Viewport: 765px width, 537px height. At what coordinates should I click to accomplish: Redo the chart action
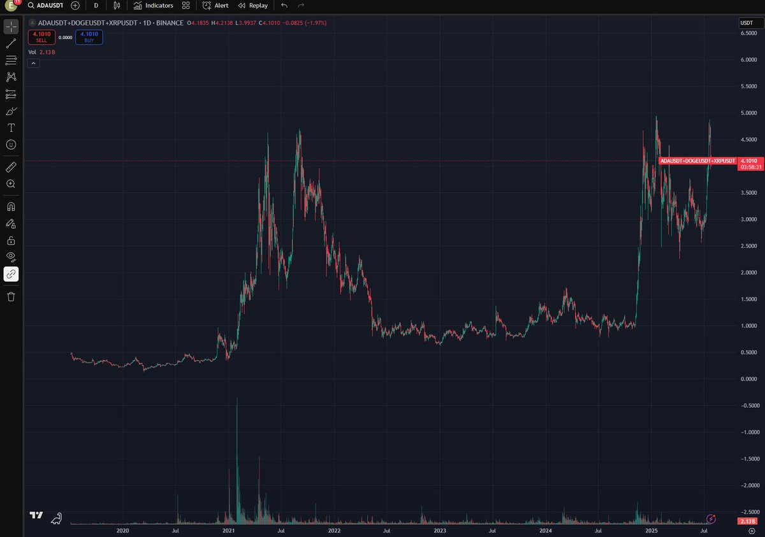301,5
